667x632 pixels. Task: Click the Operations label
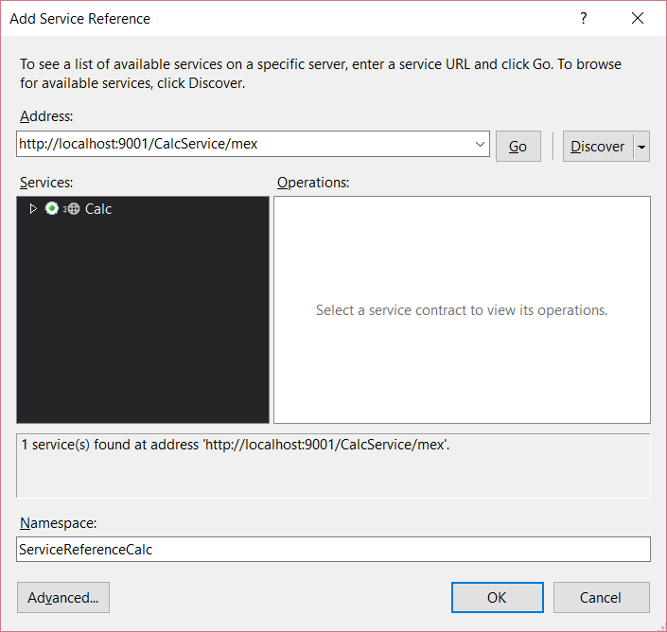pyautogui.click(x=313, y=183)
